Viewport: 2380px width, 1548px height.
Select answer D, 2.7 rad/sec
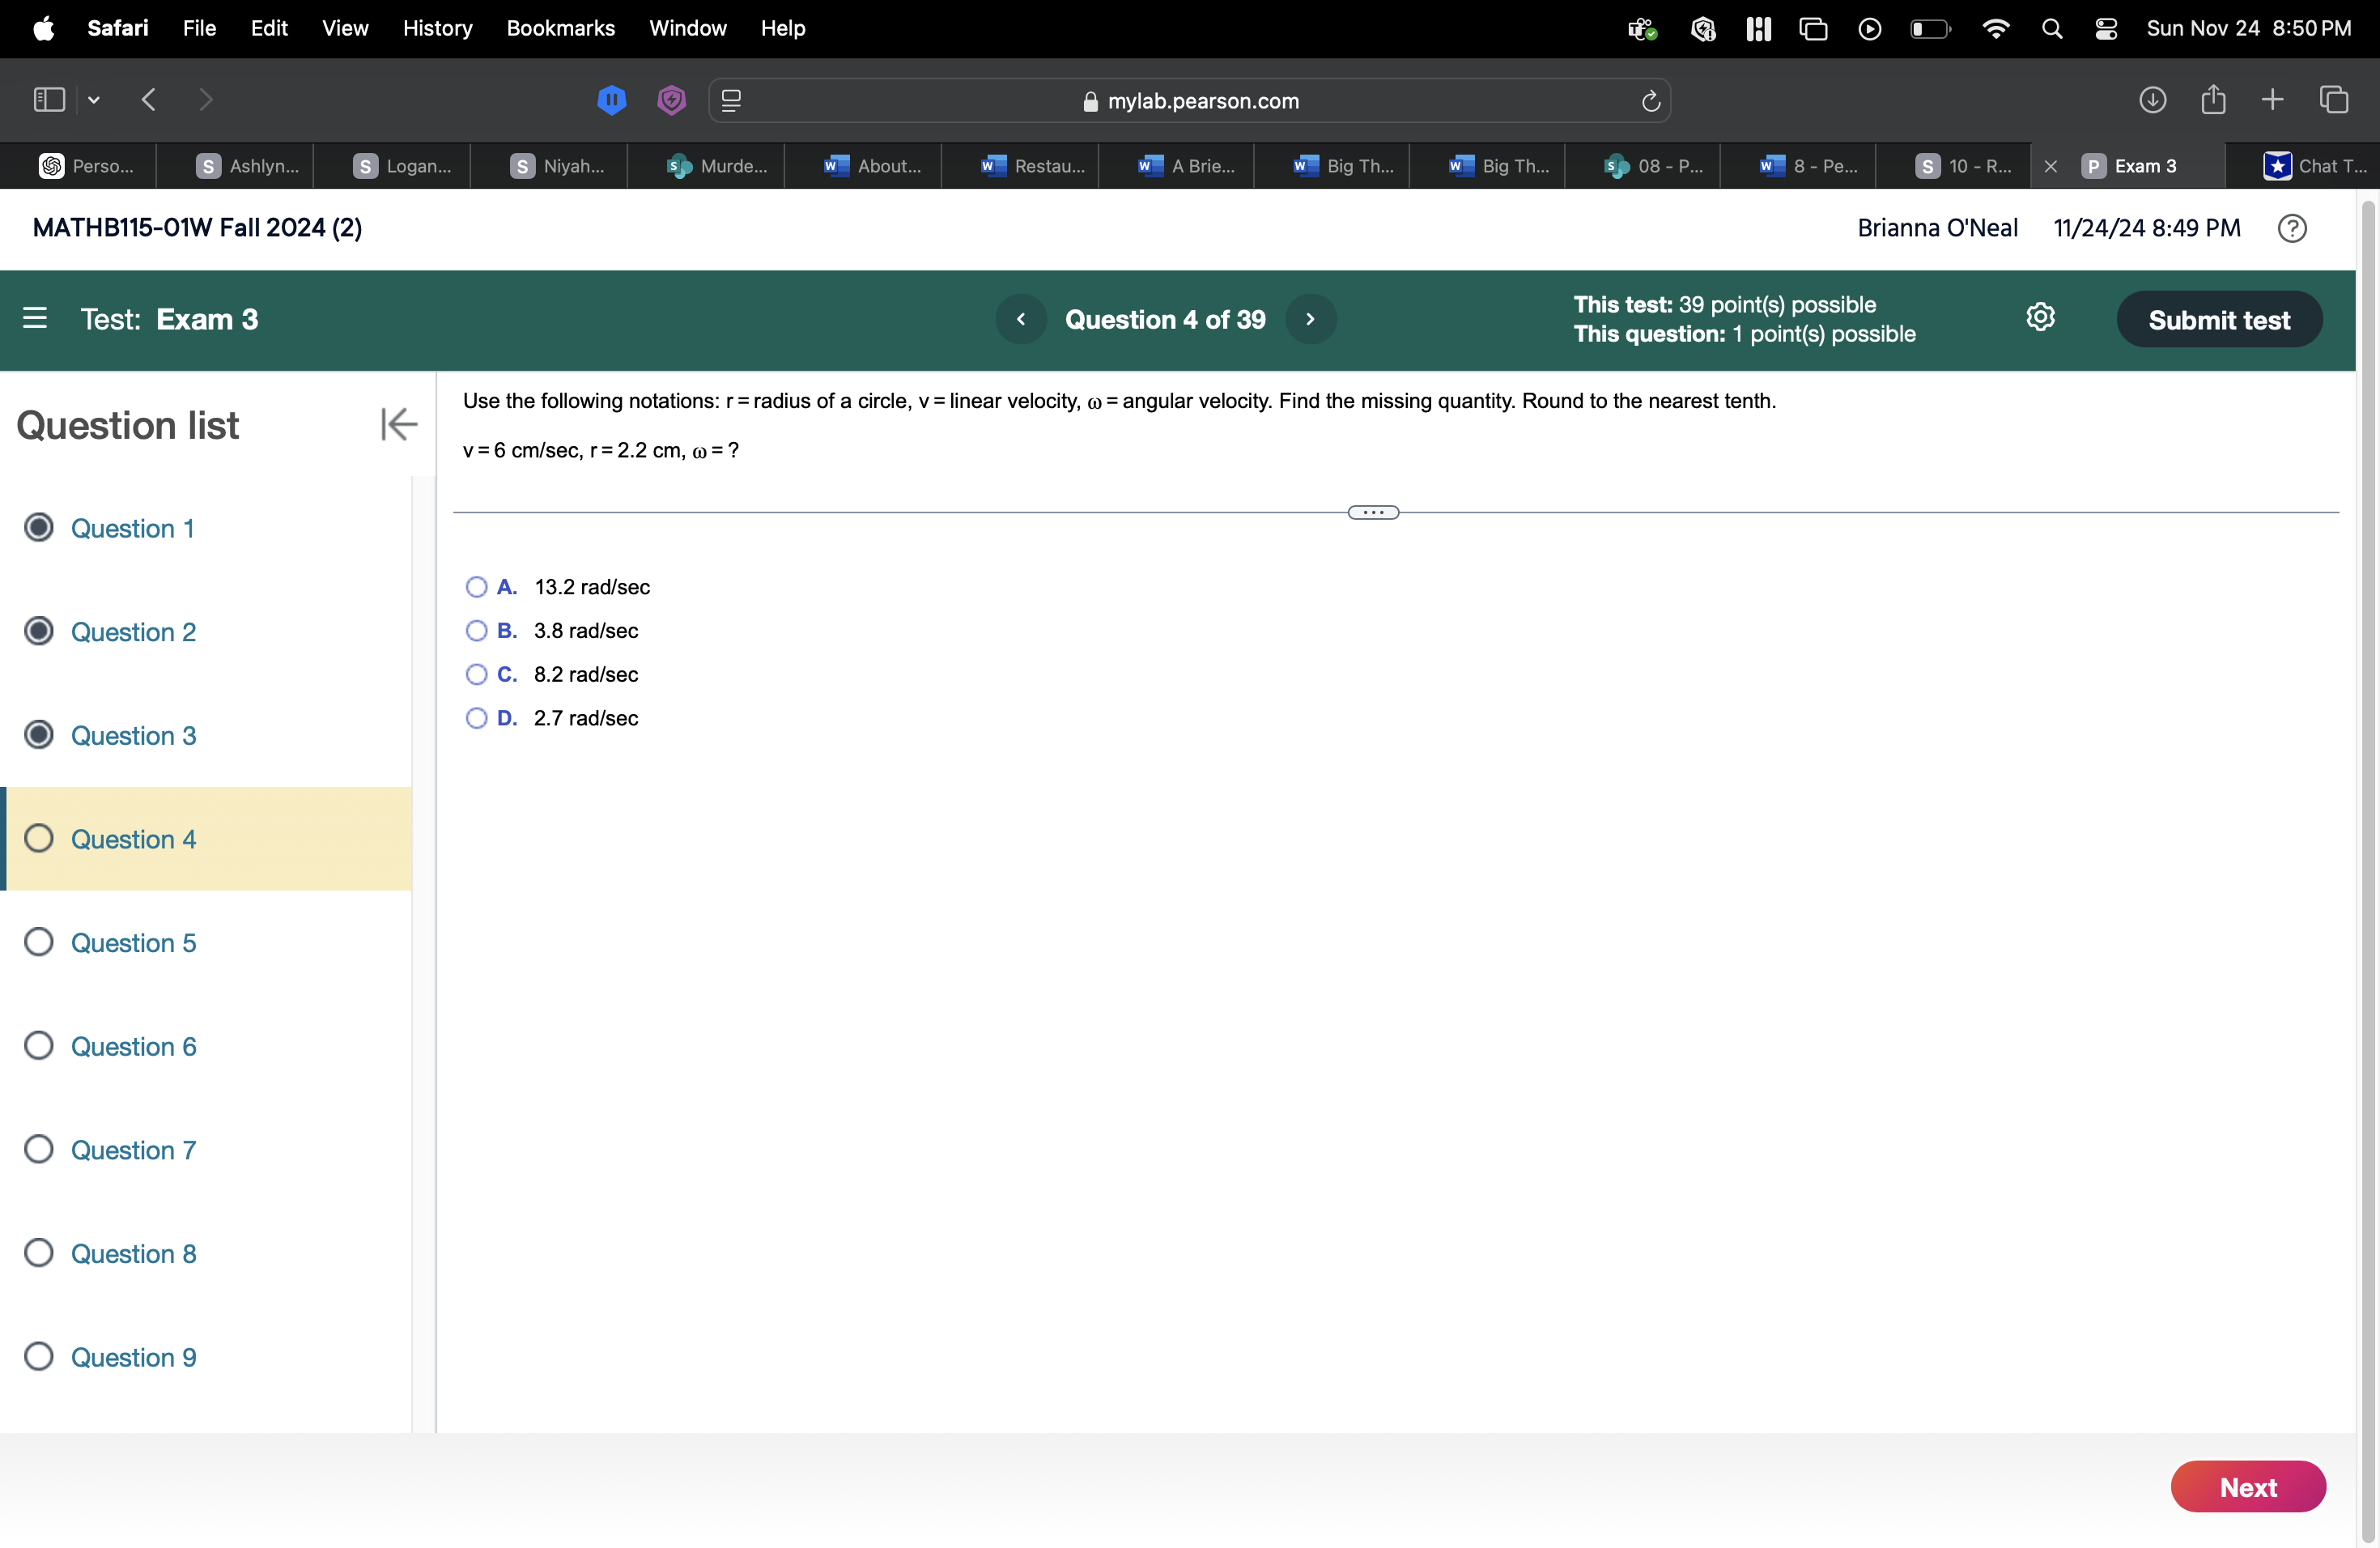[477, 719]
